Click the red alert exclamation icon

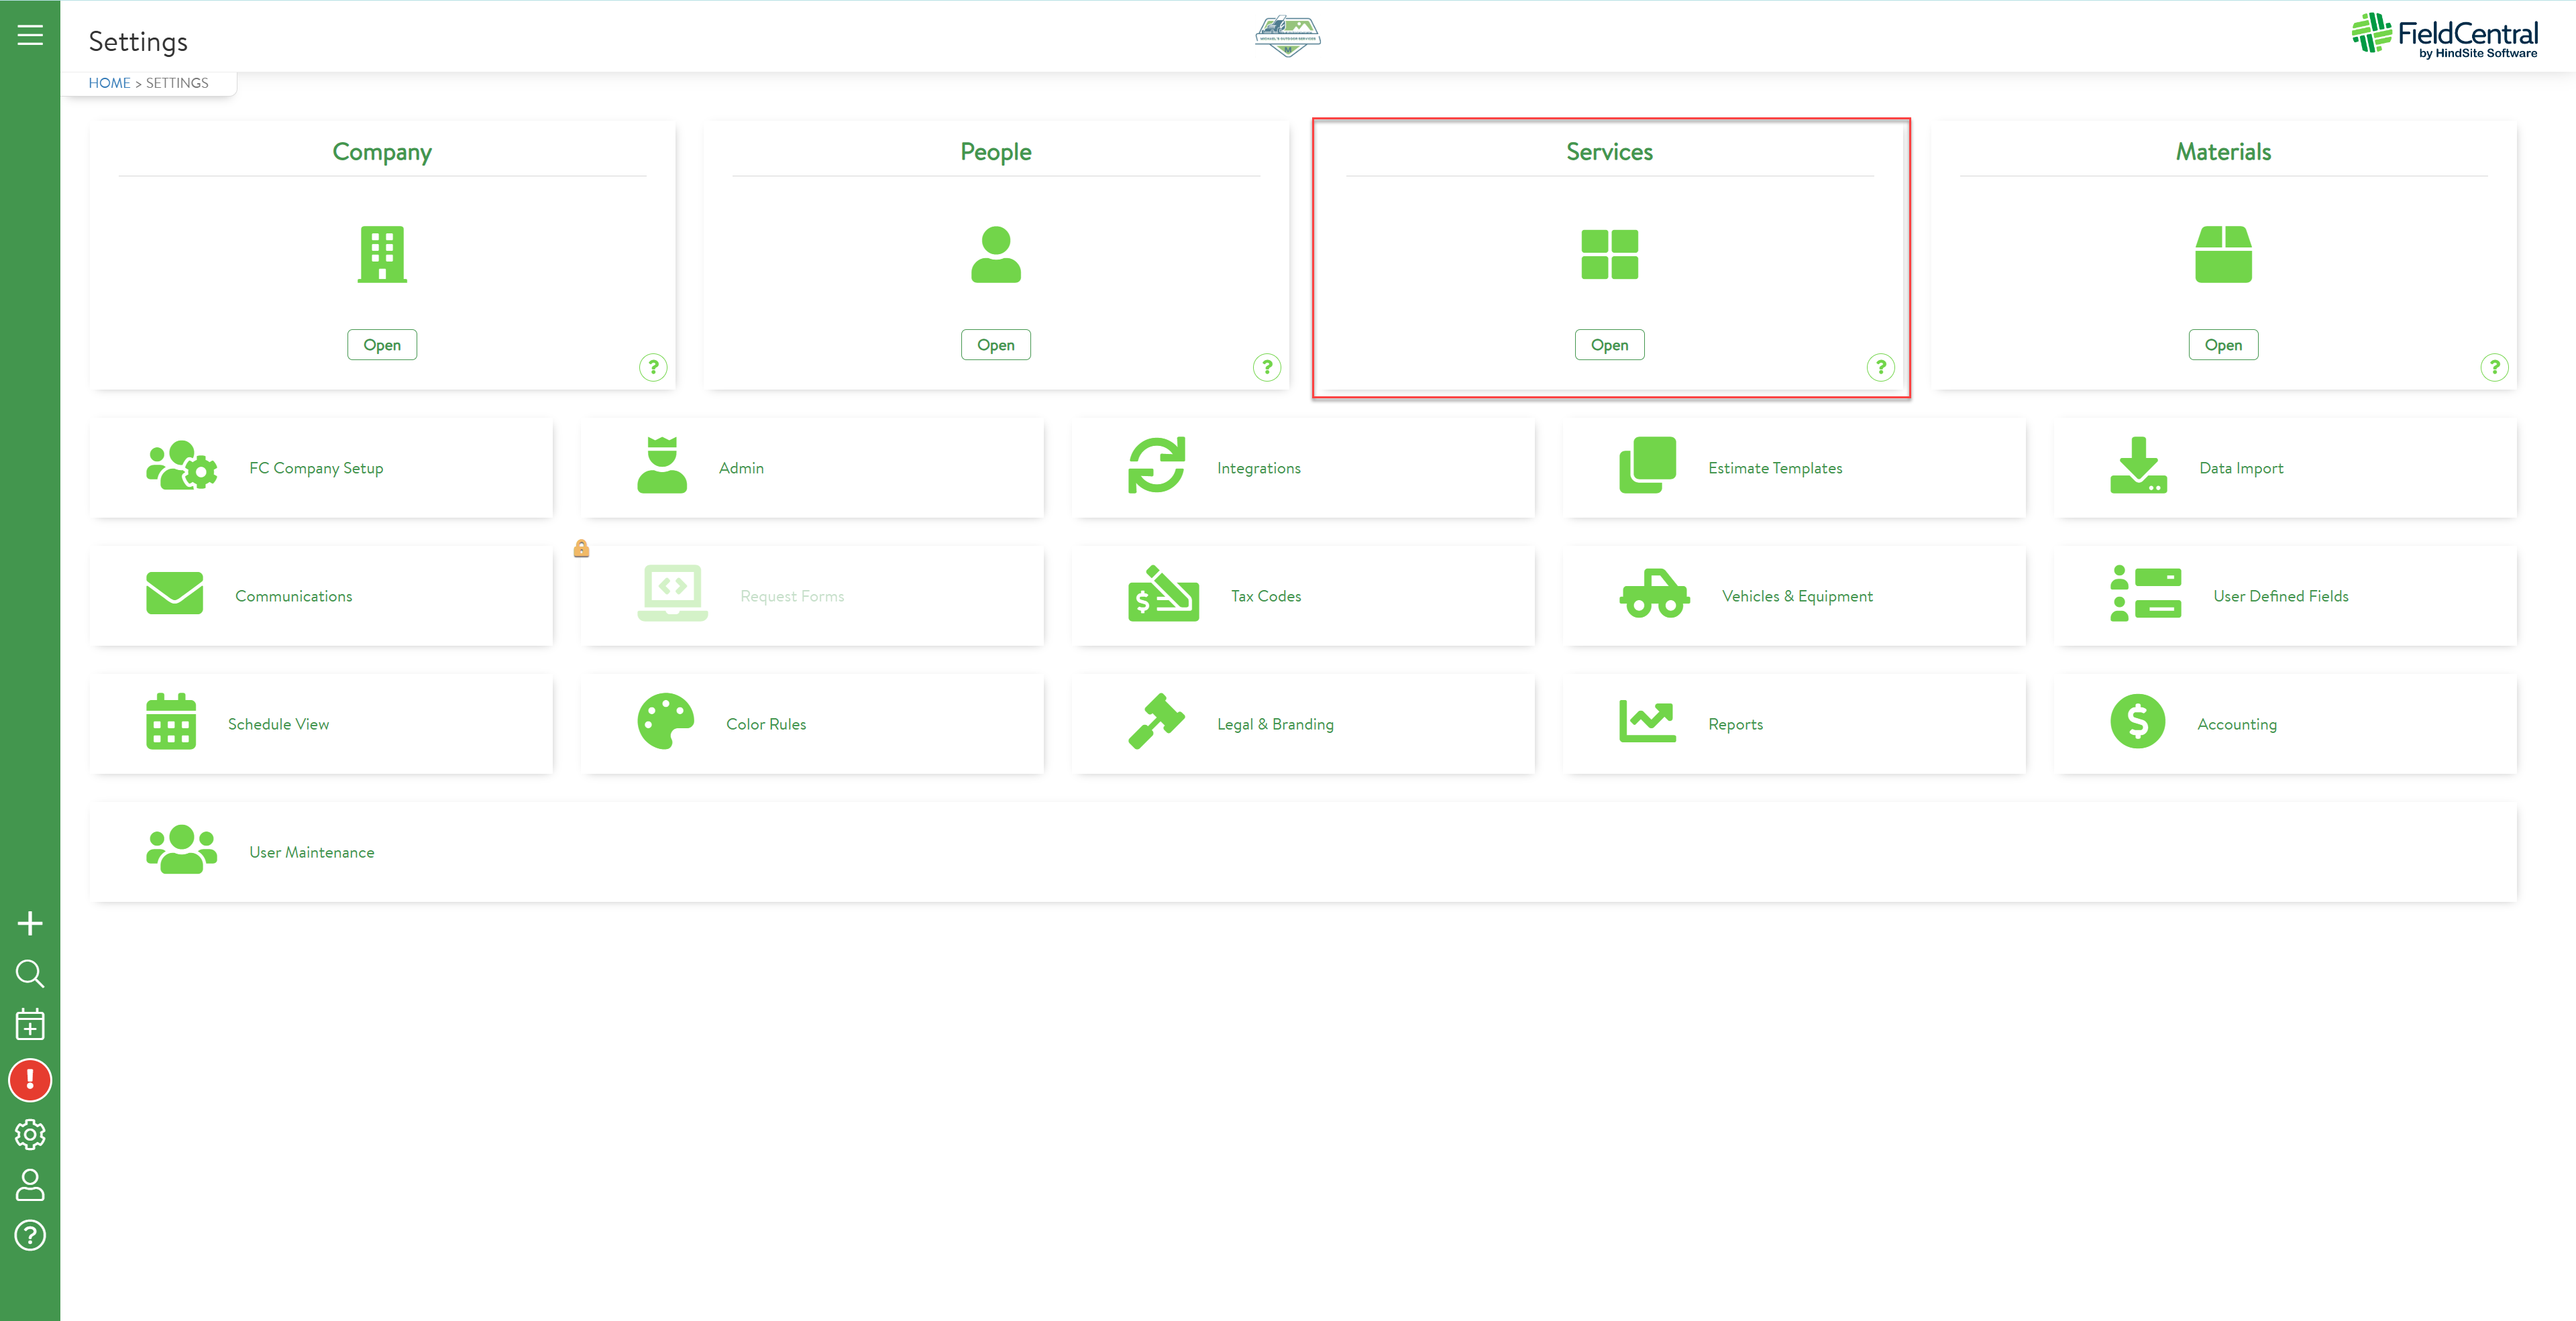(x=30, y=1080)
